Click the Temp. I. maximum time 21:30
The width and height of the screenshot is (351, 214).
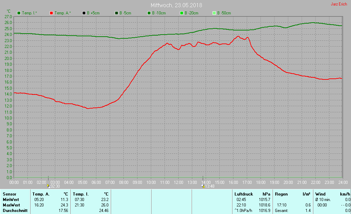point(80,205)
